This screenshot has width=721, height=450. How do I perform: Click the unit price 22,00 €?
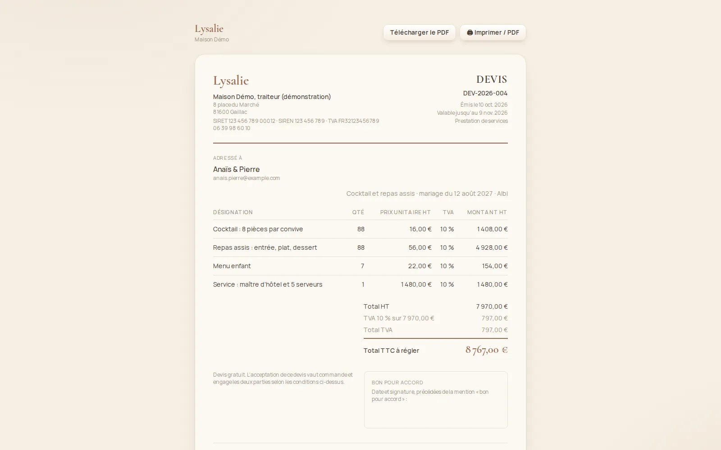pos(420,266)
